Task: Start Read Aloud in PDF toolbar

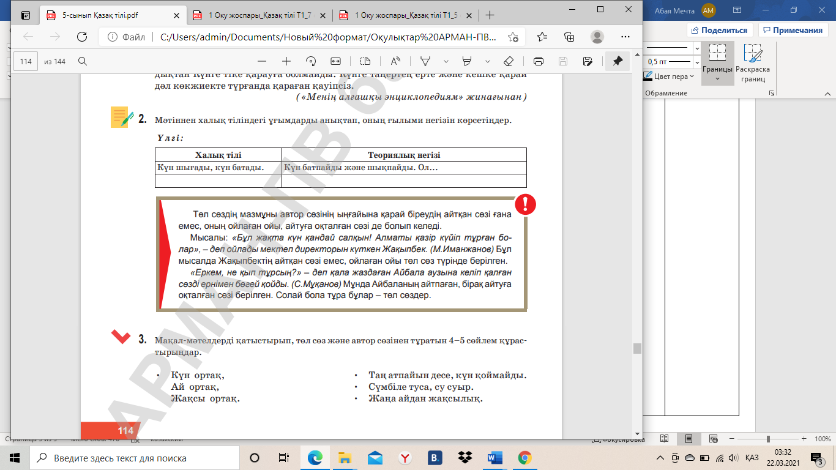Action: coord(395,61)
